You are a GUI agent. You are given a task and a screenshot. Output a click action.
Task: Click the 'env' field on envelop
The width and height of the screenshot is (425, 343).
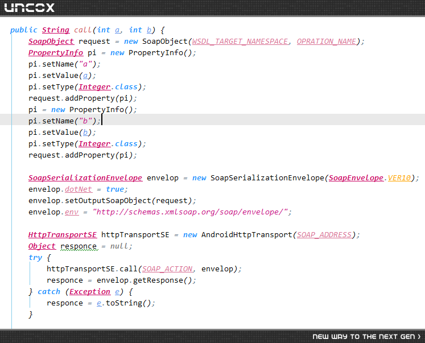72,212
